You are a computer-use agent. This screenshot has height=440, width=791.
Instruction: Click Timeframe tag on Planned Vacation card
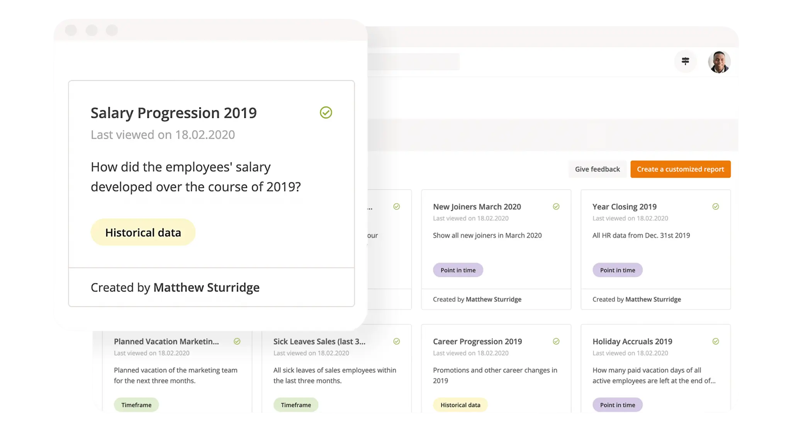tap(136, 405)
